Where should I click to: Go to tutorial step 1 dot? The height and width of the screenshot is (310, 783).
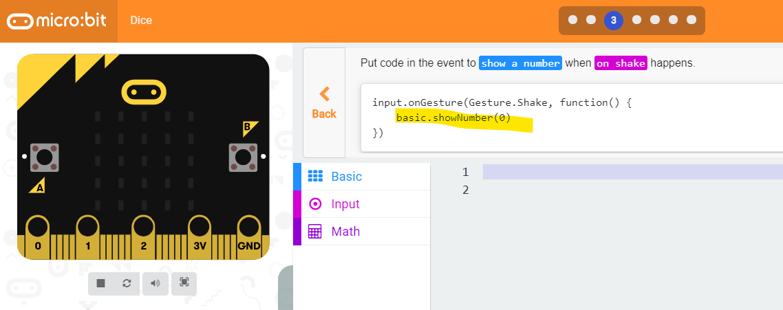(572, 20)
